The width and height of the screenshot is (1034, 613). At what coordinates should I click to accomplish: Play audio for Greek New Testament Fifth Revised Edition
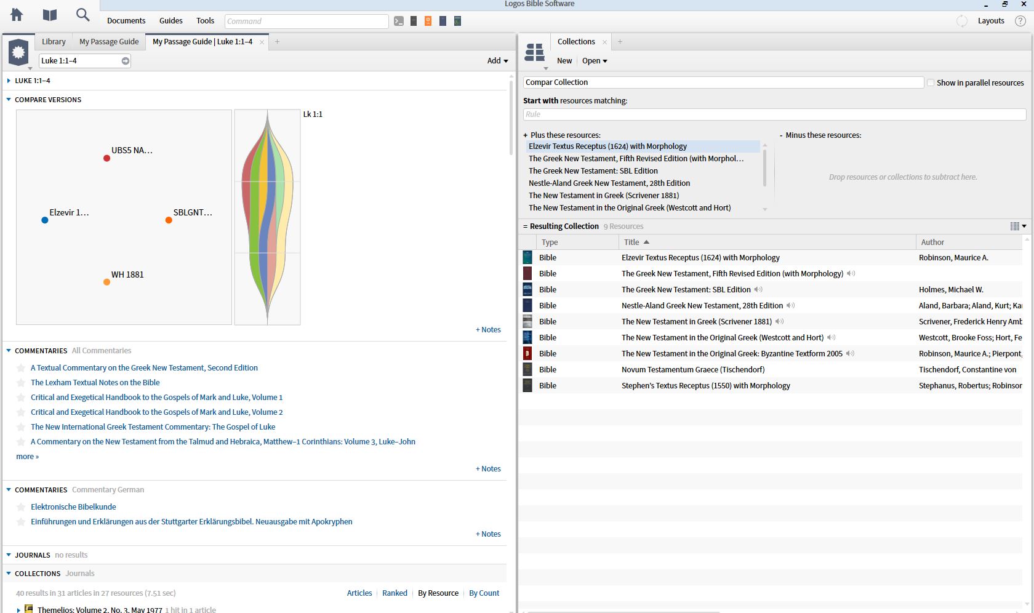851,274
